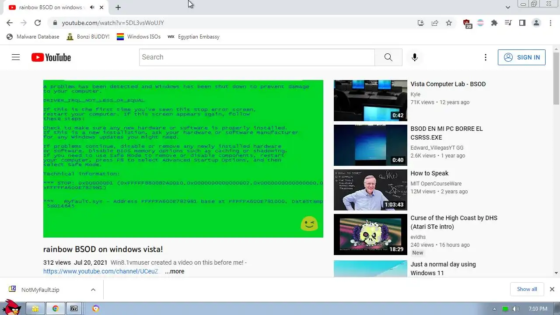Open How to Speak video thumbnail

pyautogui.click(x=371, y=190)
